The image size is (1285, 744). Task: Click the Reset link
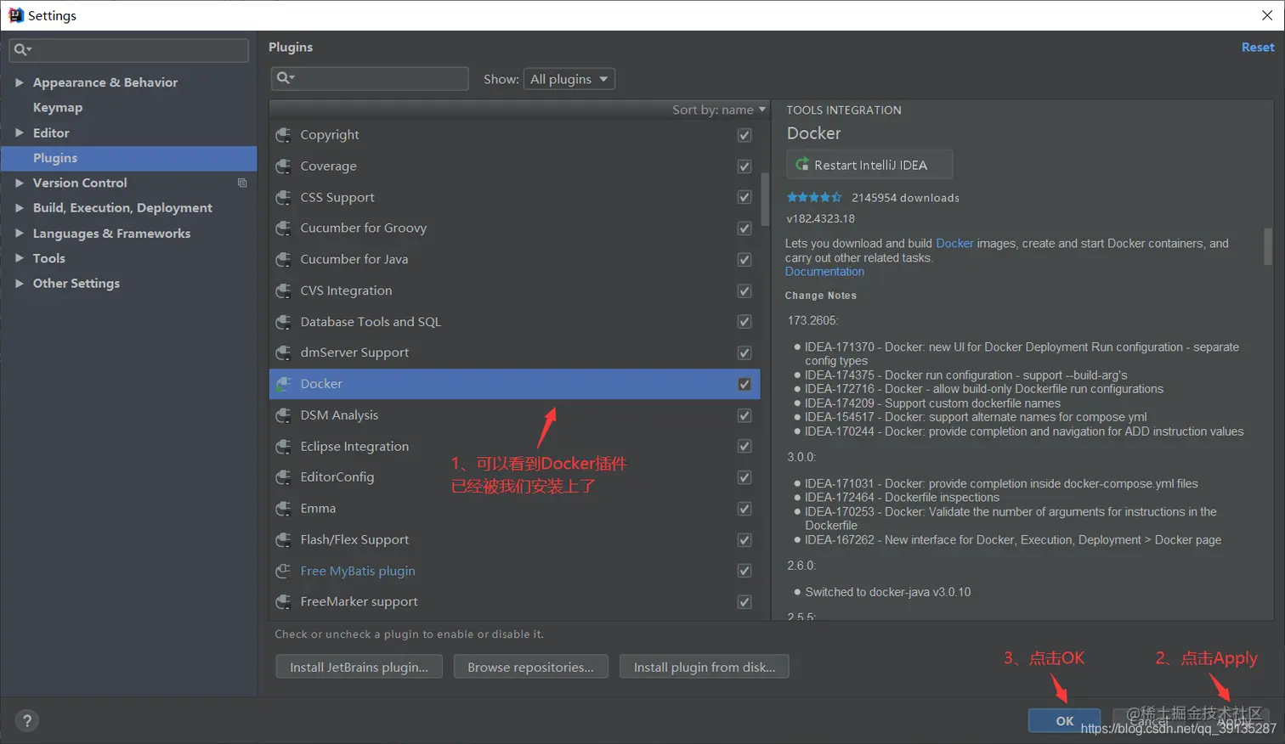[x=1258, y=48]
